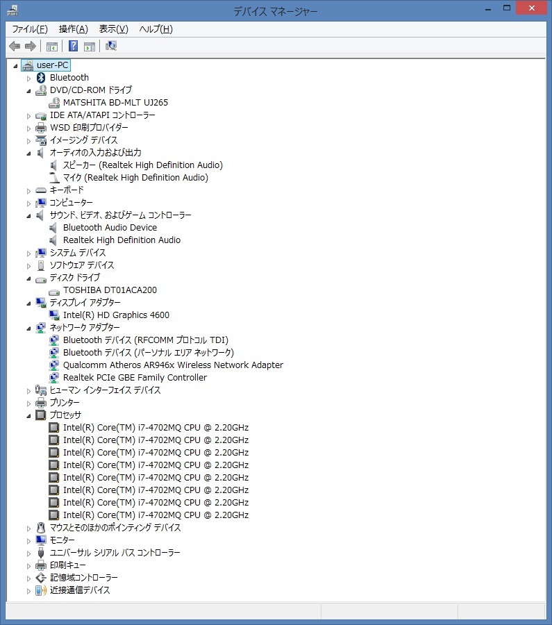
Task: Collapse the ネットワーク アダプター category
Action: coord(28,328)
